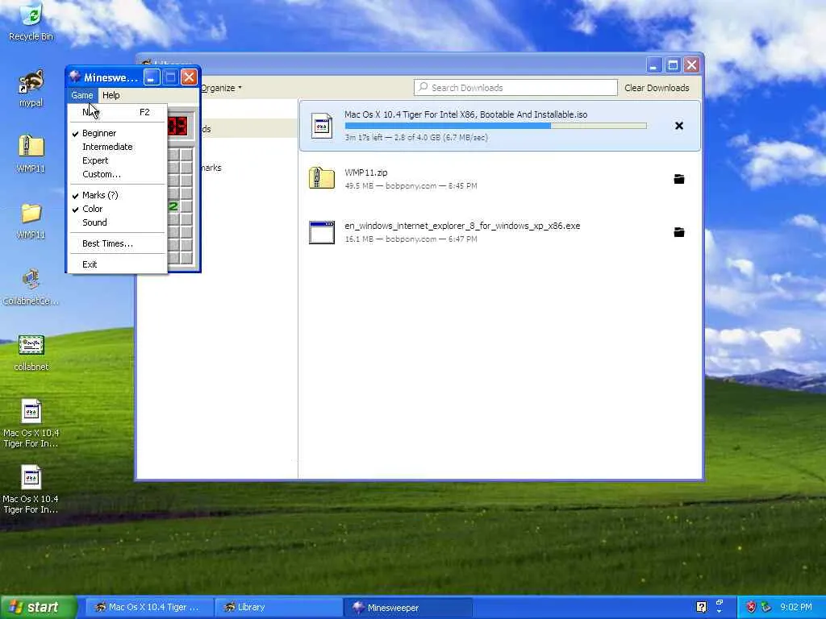Select the WMP11 zip archive desktop icon

pyautogui.click(x=31, y=153)
